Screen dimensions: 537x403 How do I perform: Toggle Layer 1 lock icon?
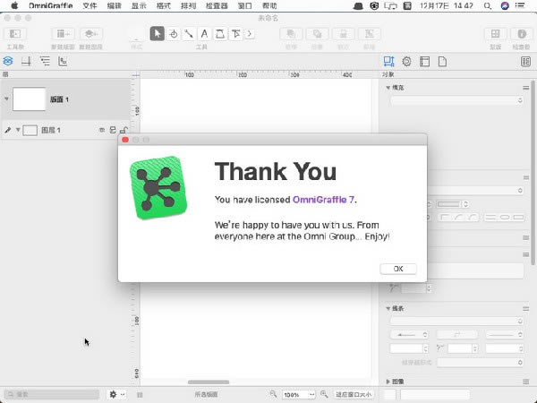coord(124,130)
